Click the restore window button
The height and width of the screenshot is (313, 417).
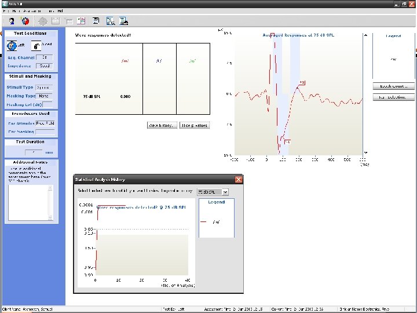(404, 4)
